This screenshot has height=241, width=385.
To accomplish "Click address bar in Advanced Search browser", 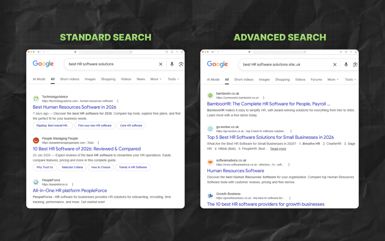I will (280, 52).
